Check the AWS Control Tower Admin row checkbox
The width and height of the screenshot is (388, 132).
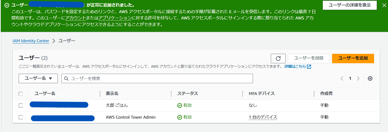coord(21,117)
